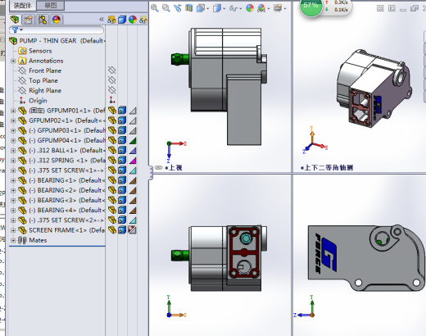Expand the BEARING<2> component node

(x=13, y=190)
